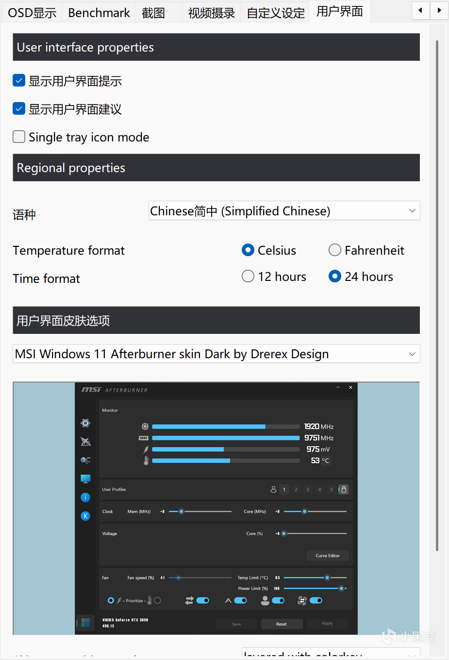Click the blue info 'i' icon in preview
Image resolution: width=449 pixels, height=660 pixels.
click(x=85, y=497)
